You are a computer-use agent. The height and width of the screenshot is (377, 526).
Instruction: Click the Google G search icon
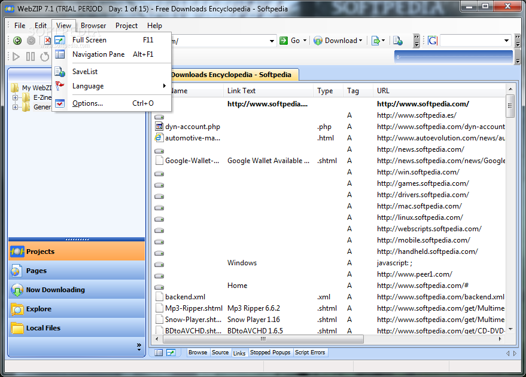tap(433, 41)
